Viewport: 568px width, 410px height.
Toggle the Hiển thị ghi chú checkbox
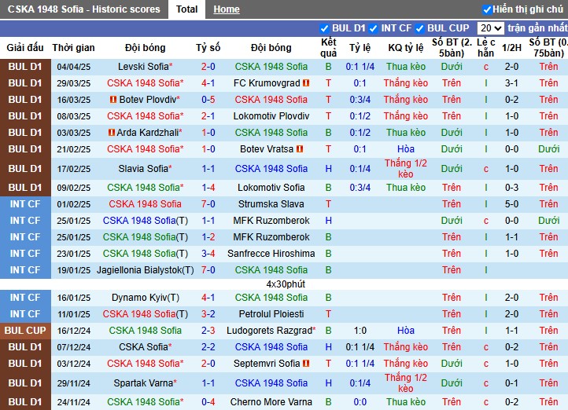point(487,9)
